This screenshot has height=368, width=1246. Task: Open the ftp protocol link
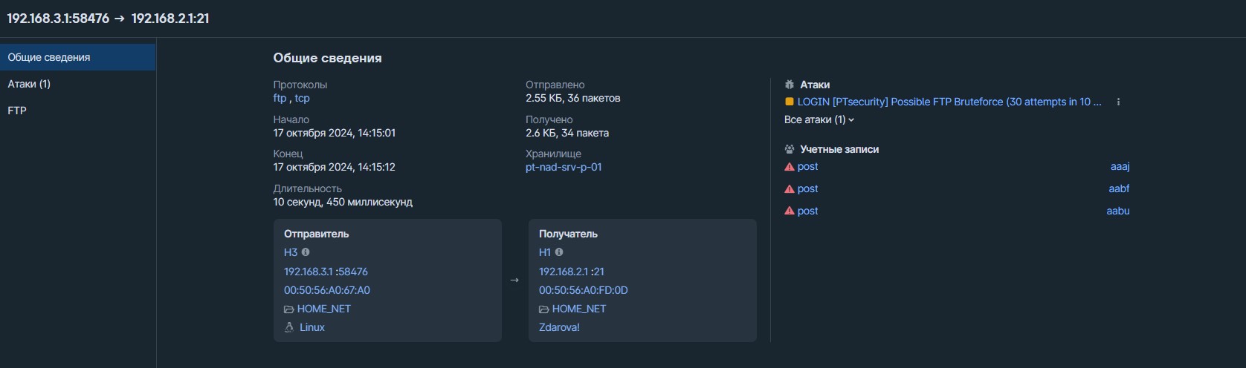280,98
